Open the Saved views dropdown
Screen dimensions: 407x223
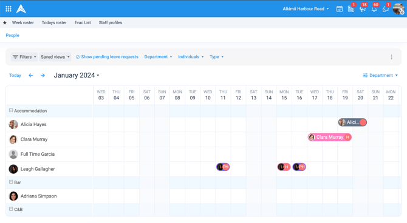click(x=55, y=57)
